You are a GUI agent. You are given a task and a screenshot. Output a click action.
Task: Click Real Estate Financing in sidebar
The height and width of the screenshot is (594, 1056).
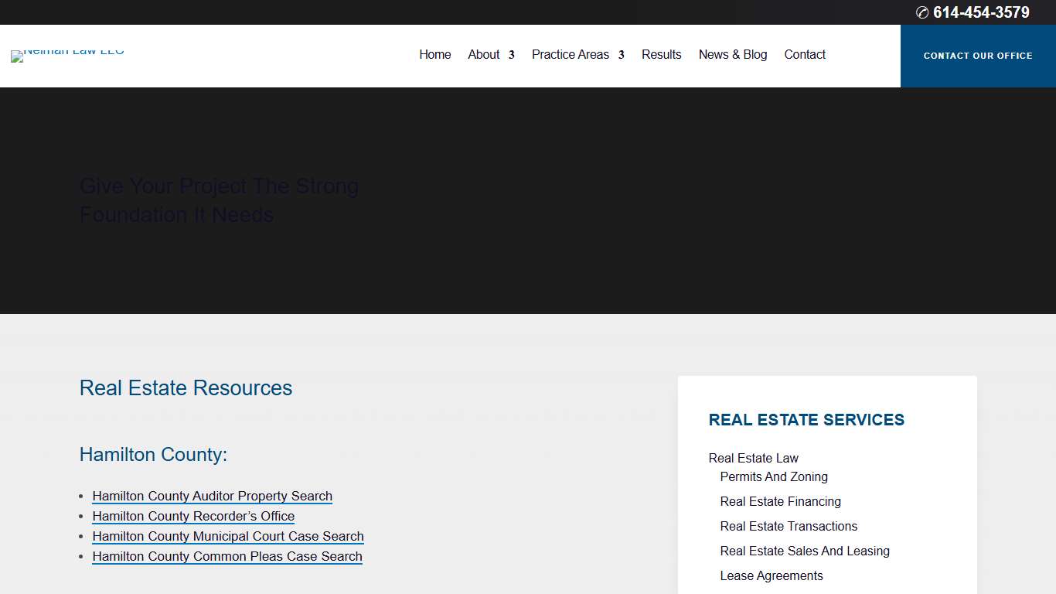tap(780, 501)
